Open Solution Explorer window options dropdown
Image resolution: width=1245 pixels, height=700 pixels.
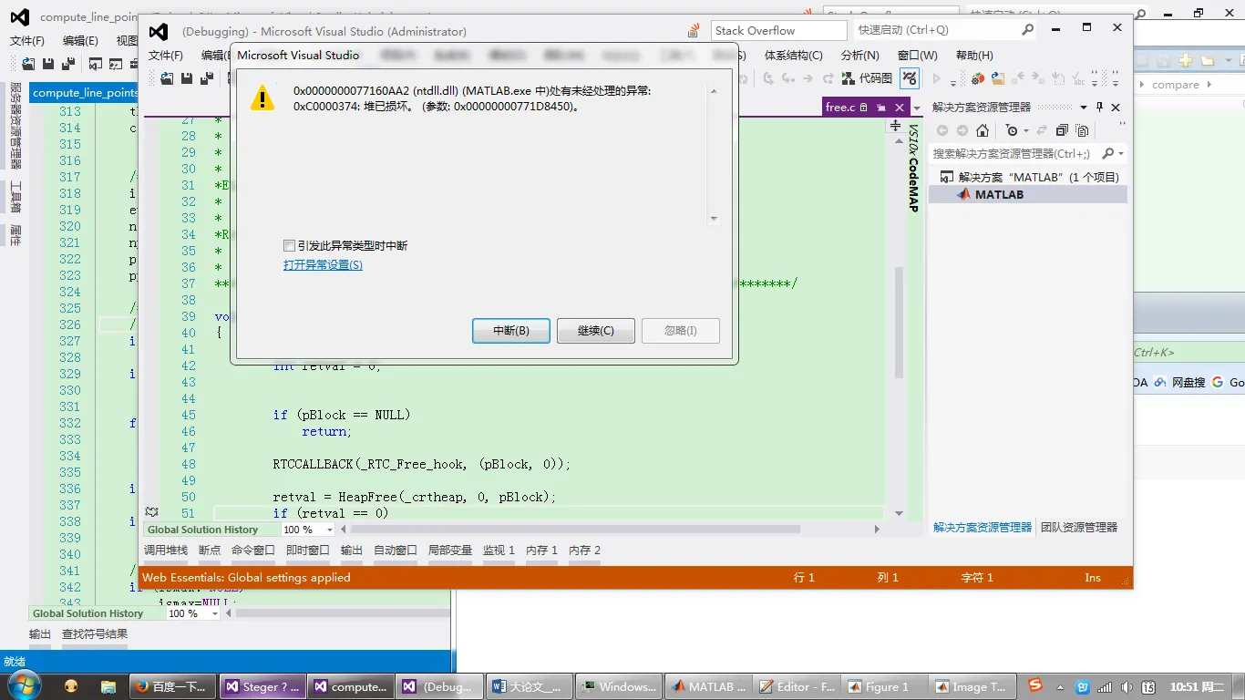[x=1083, y=108]
